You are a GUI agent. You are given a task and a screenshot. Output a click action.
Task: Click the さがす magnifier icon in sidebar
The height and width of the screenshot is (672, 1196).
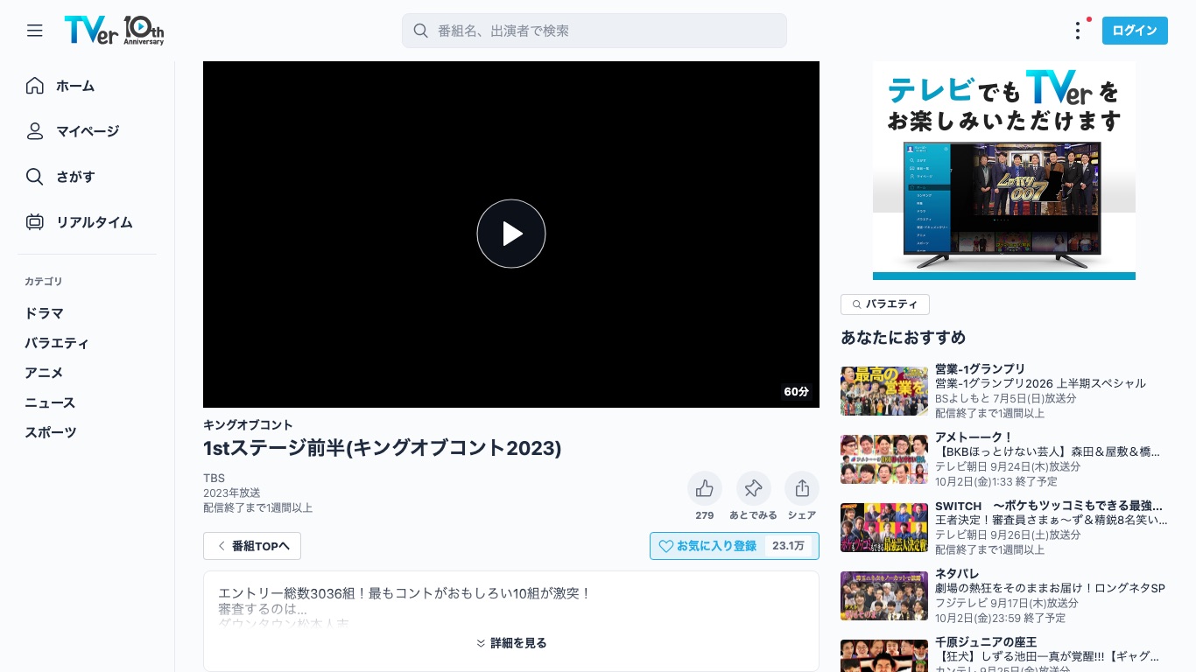click(35, 177)
